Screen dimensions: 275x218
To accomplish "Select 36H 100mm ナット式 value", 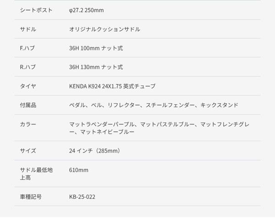I will point(96,48).
